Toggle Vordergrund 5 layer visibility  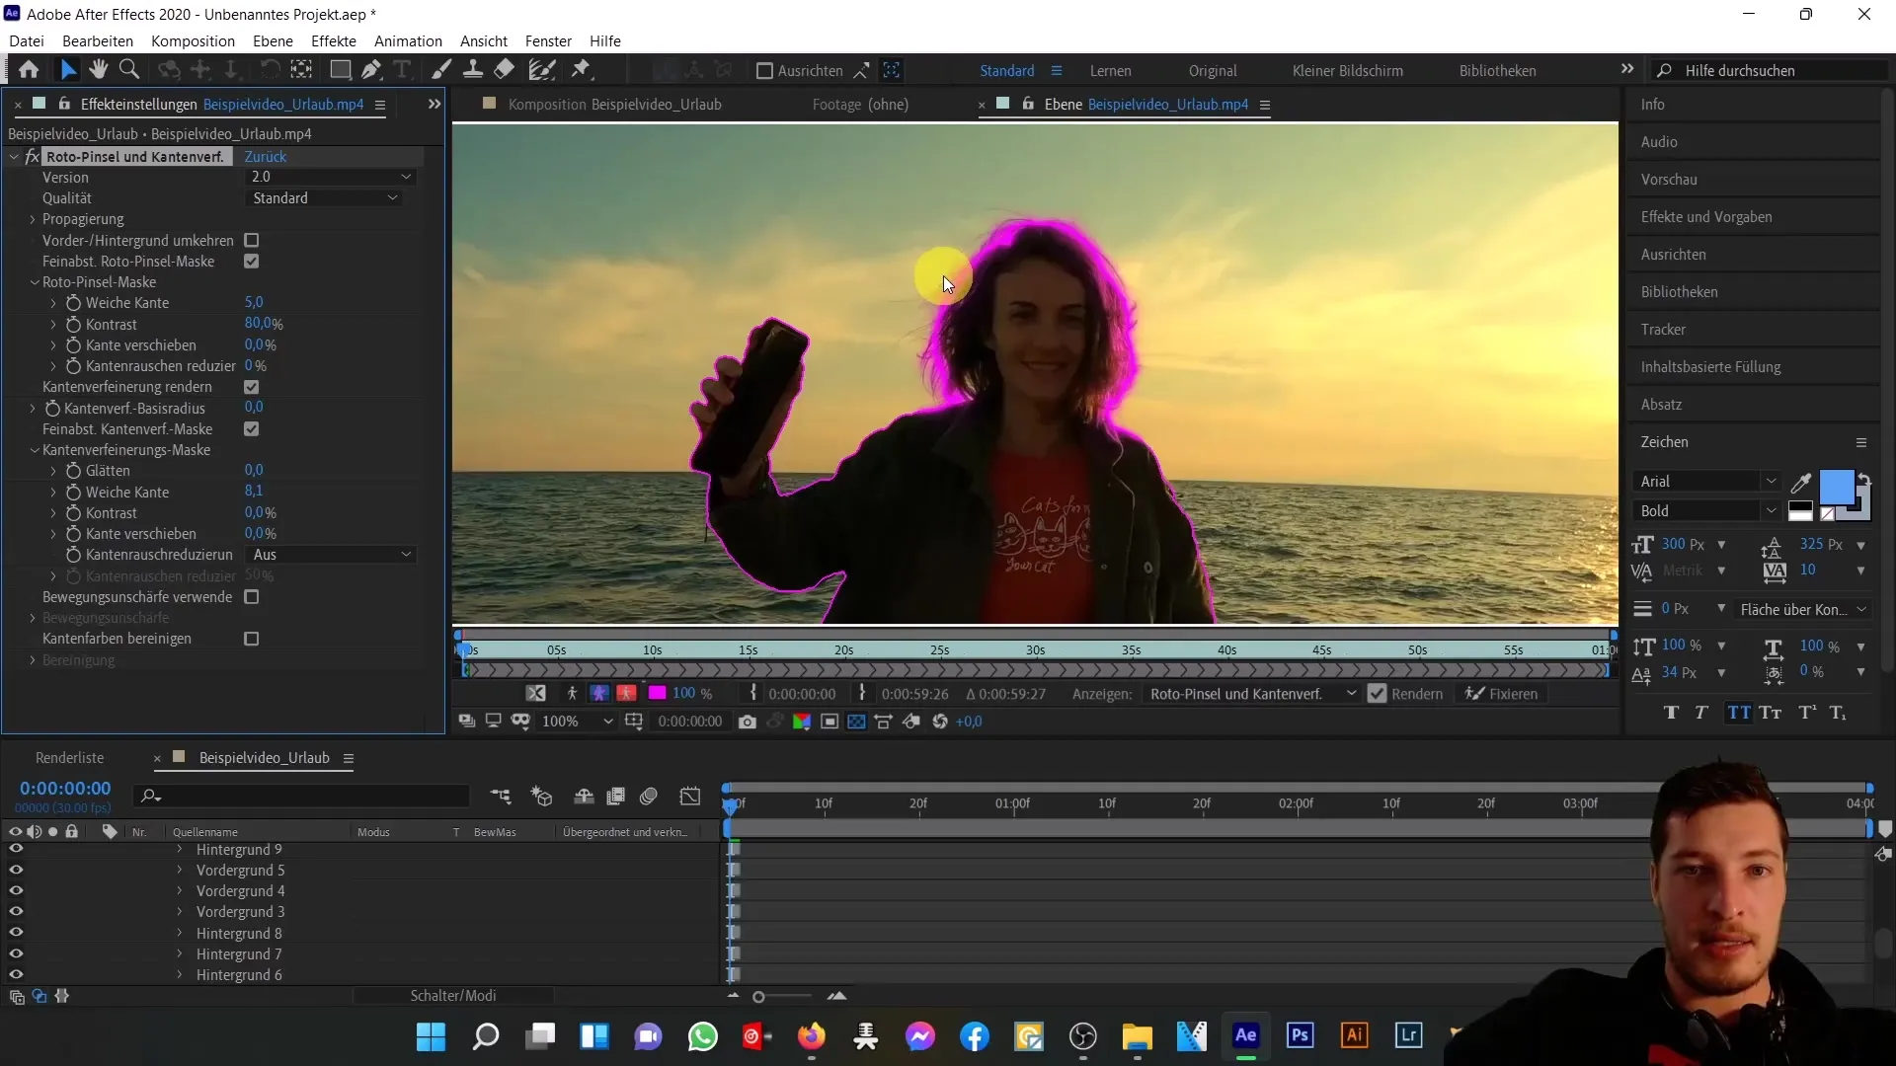tap(16, 870)
